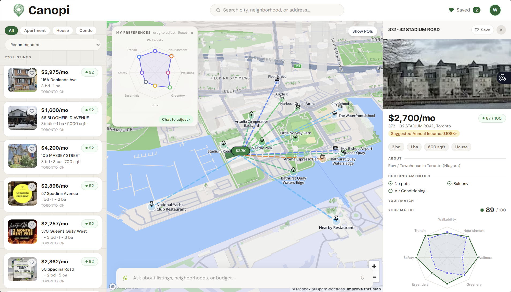
Task: Click the Stadium Road park marker
Action: click(x=223, y=144)
